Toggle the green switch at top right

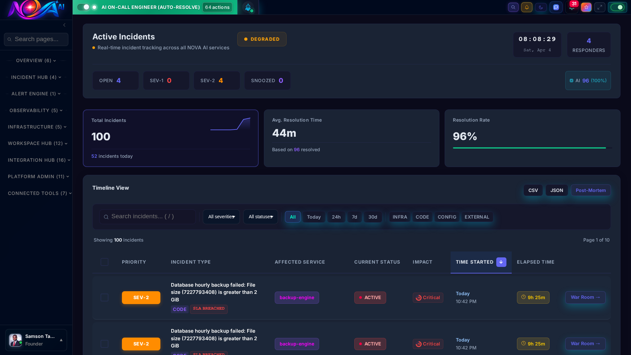[618, 7]
